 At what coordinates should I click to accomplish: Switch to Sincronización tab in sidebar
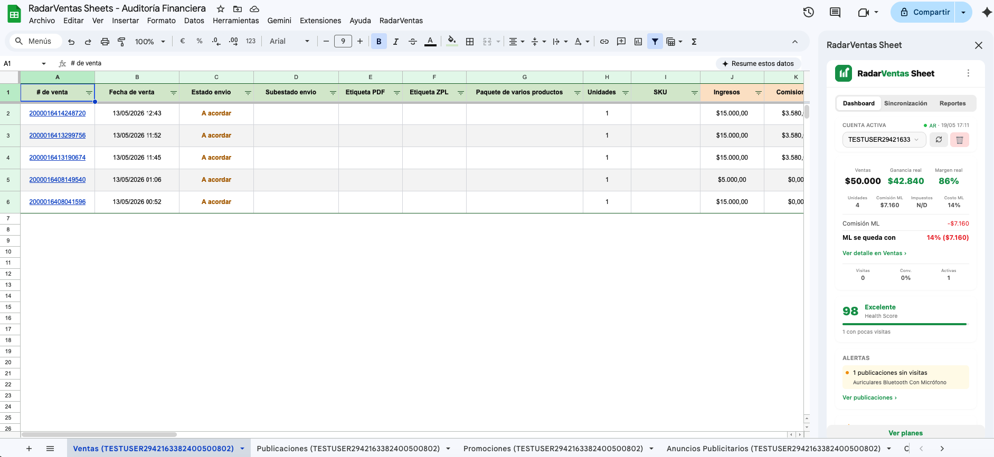pos(906,103)
